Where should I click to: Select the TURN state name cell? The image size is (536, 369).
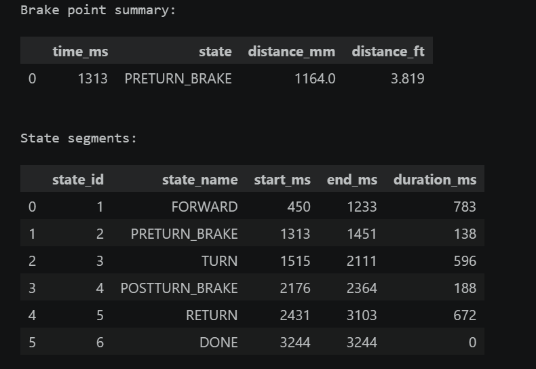[219, 261]
